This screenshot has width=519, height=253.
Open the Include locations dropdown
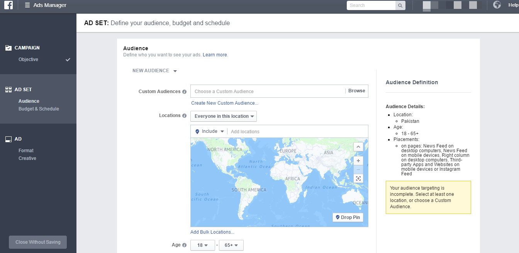tap(210, 131)
